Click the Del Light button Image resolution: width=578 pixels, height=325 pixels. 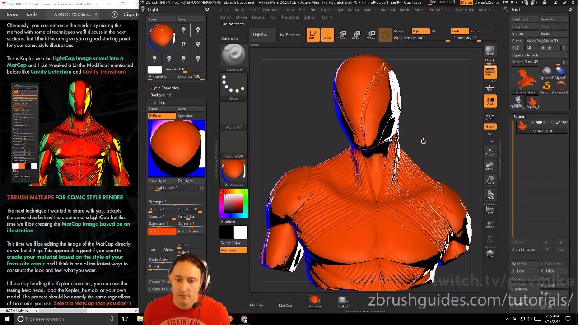coord(191,181)
